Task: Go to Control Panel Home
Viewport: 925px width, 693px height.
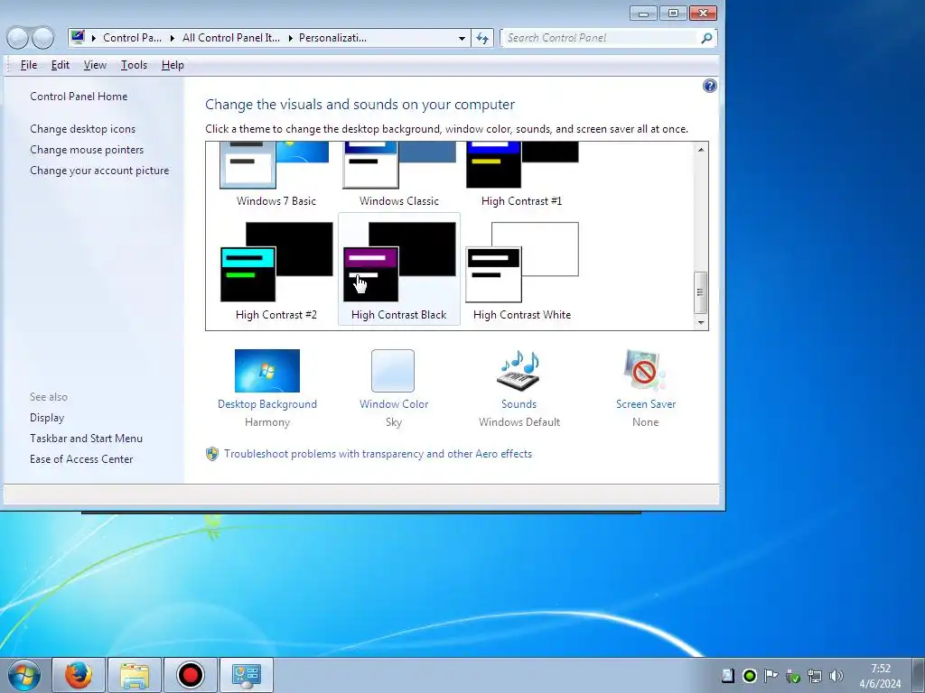Action: point(79,96)
